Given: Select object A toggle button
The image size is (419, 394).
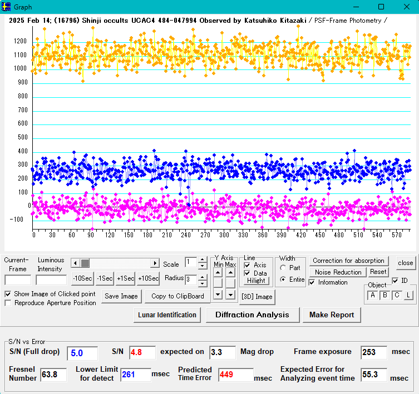Looking at the screenshot, I should coord(372,295).
